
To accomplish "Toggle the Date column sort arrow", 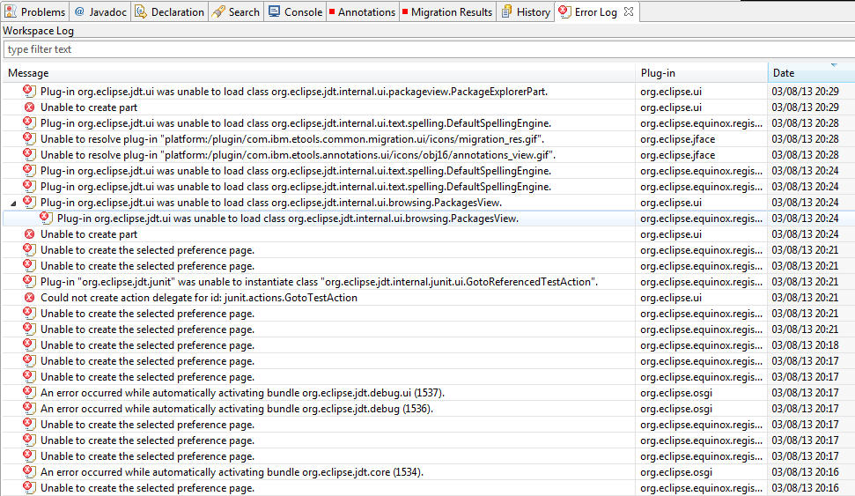I will [x=834, y=65].
